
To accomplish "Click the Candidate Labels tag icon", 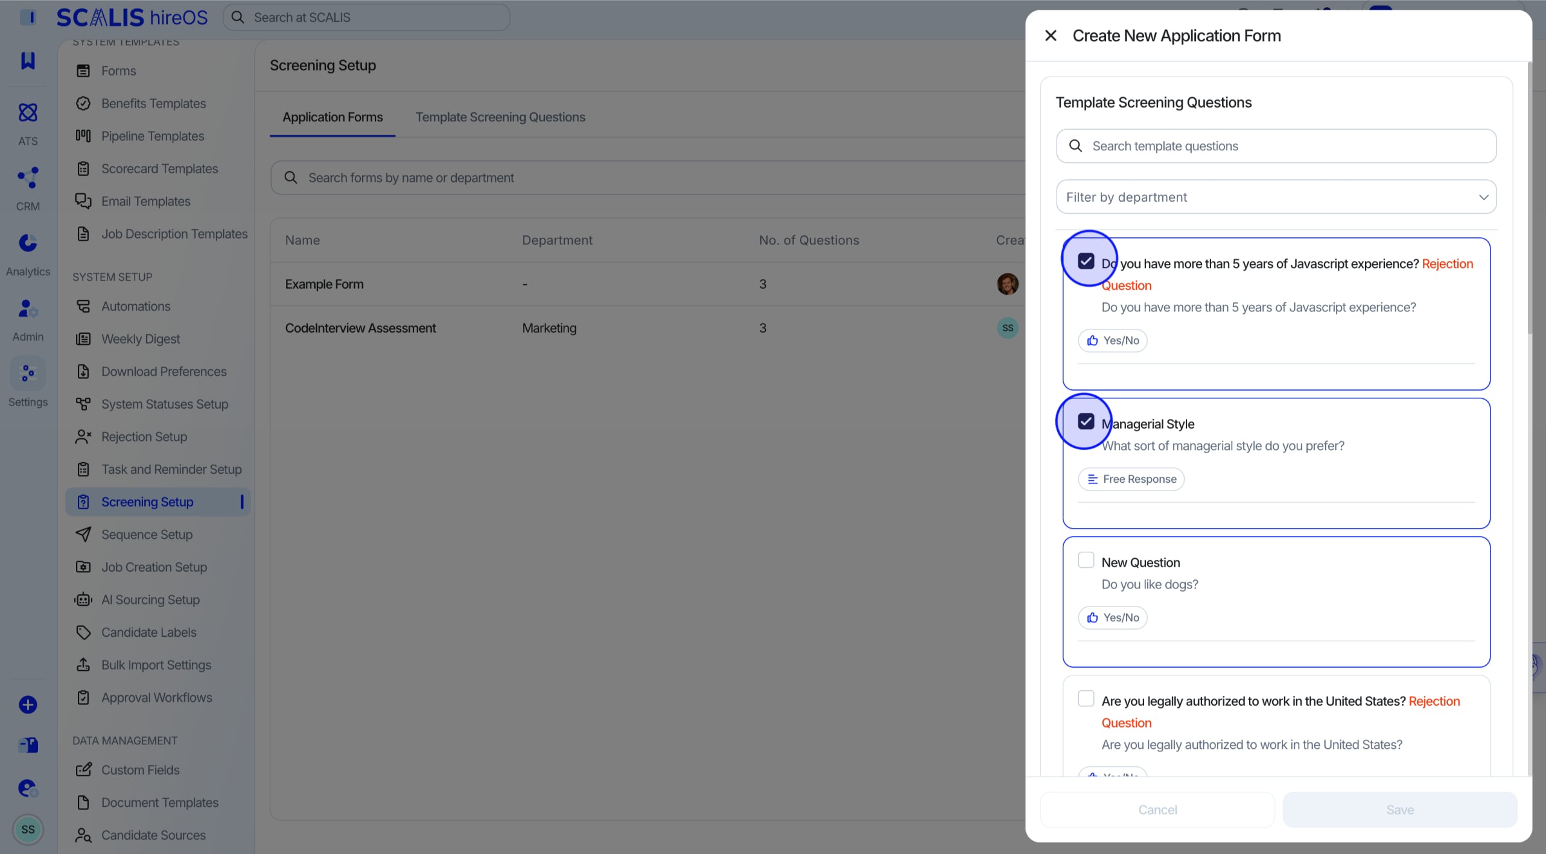I will coord(83,632).
